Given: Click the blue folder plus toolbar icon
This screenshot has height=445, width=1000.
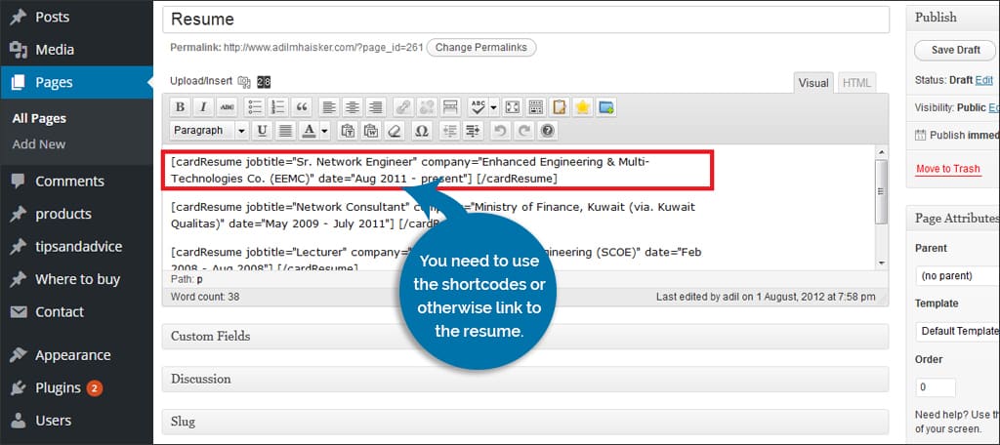Looking at the screenshot, I should 605,107.
